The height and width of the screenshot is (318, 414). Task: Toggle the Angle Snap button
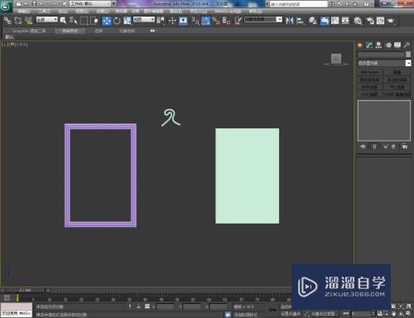pos(205,21)
